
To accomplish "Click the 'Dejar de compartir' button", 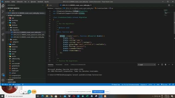I will pyautogui.click(x=98, y=92).
